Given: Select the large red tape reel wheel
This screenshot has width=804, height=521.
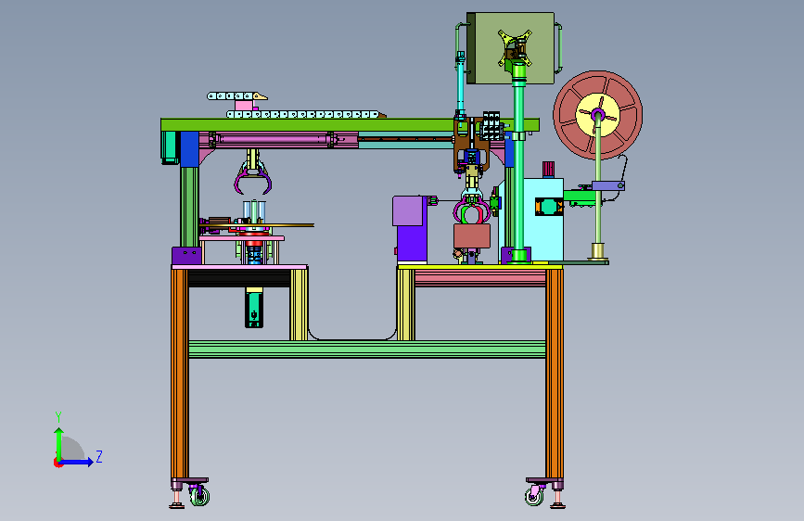Looking at the screenshot, I should [597, 115].
